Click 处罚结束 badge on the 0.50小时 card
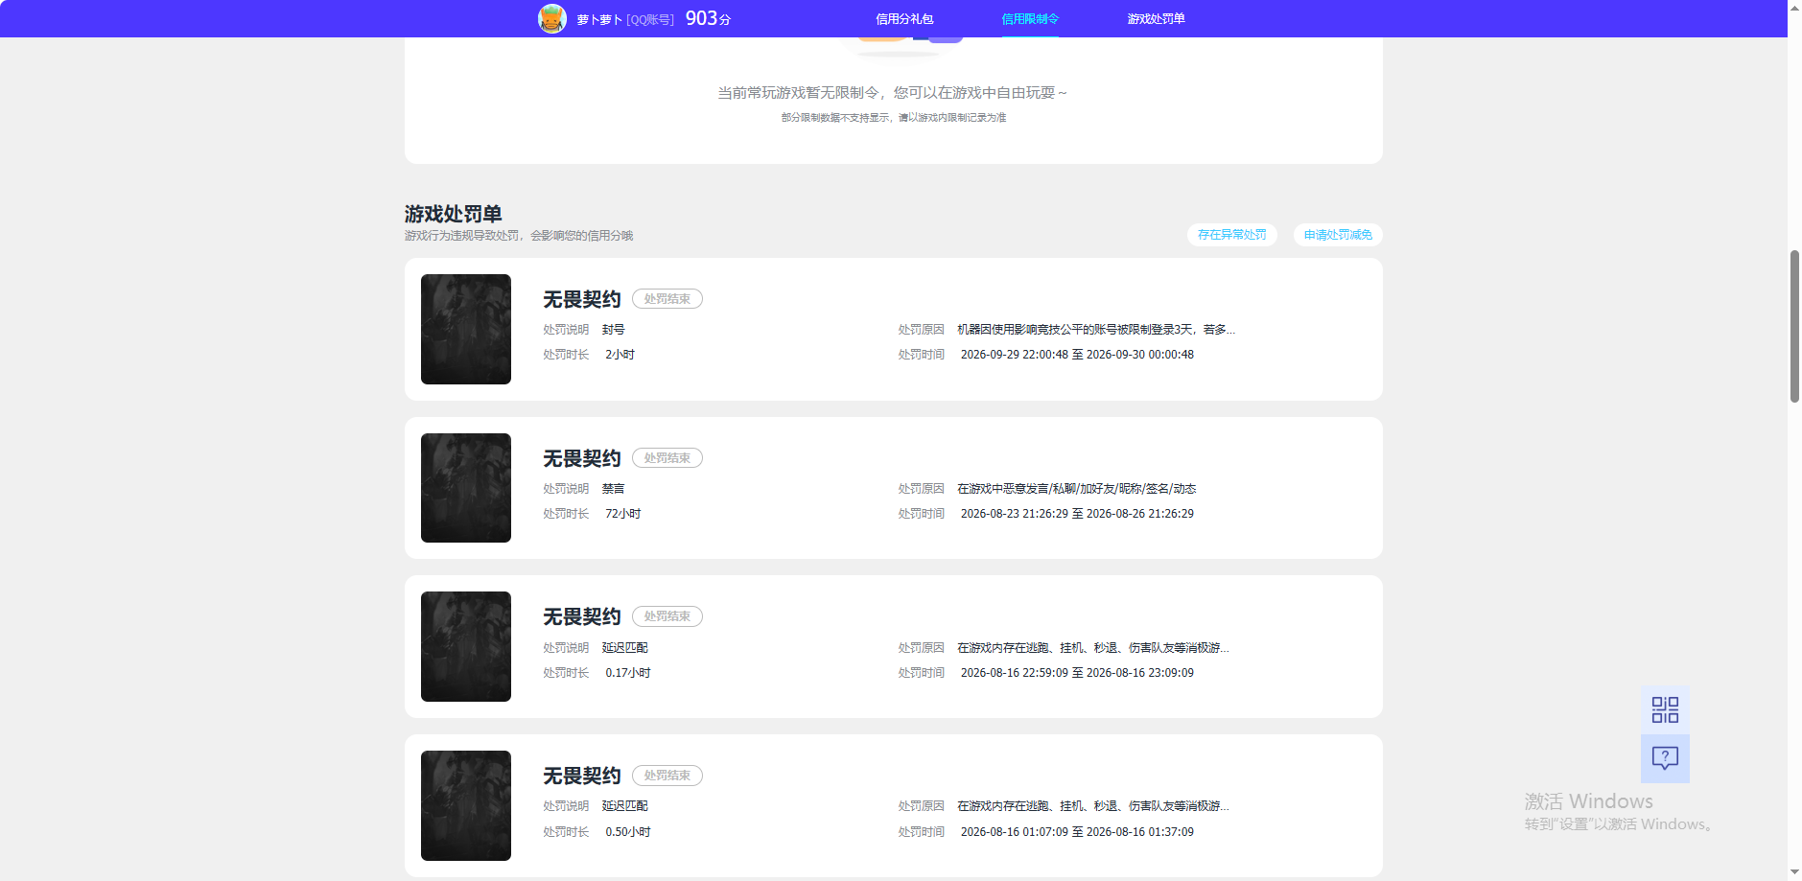1802x881 pixels. click(667, 776)
